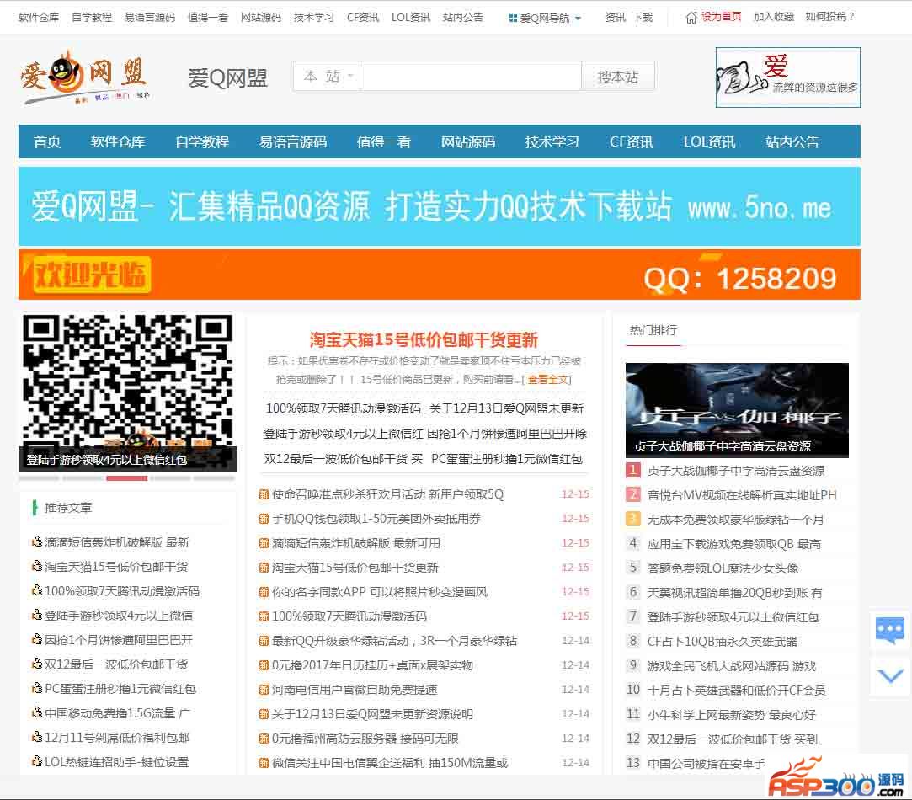Click the QR code slideshow image

point(128,392)
